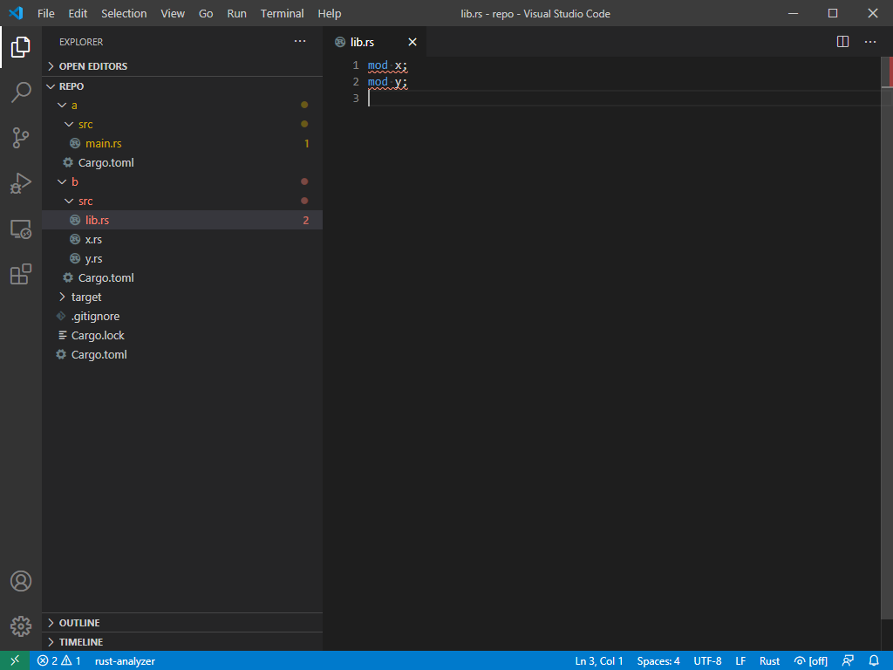Collapse the a folder
Viewport: 893px width, 670px height.
(74, 105)
